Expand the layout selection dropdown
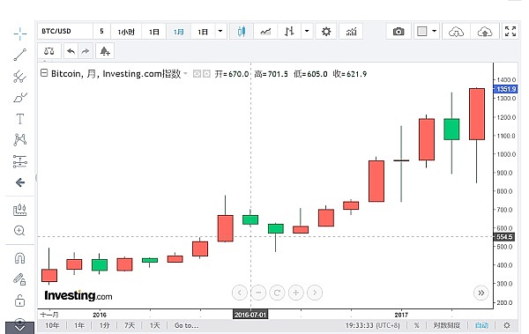529x334 pixels. [x=434, y=32]
